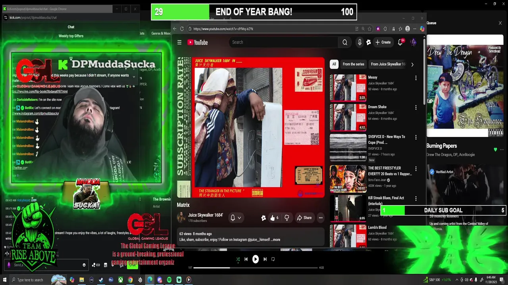Toggle shuffle in the music player
Viewport: 508px width, 285px height.
pyautogui.click(x=238, y=259)
